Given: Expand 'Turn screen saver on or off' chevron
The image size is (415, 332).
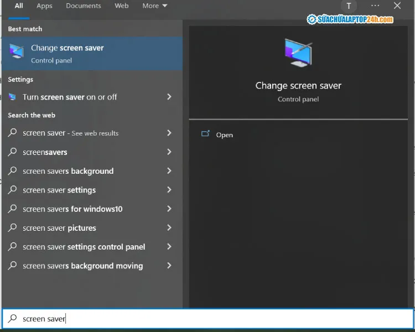Looking at the screenshot, I should pyautogui.click(x=169, y=97).
